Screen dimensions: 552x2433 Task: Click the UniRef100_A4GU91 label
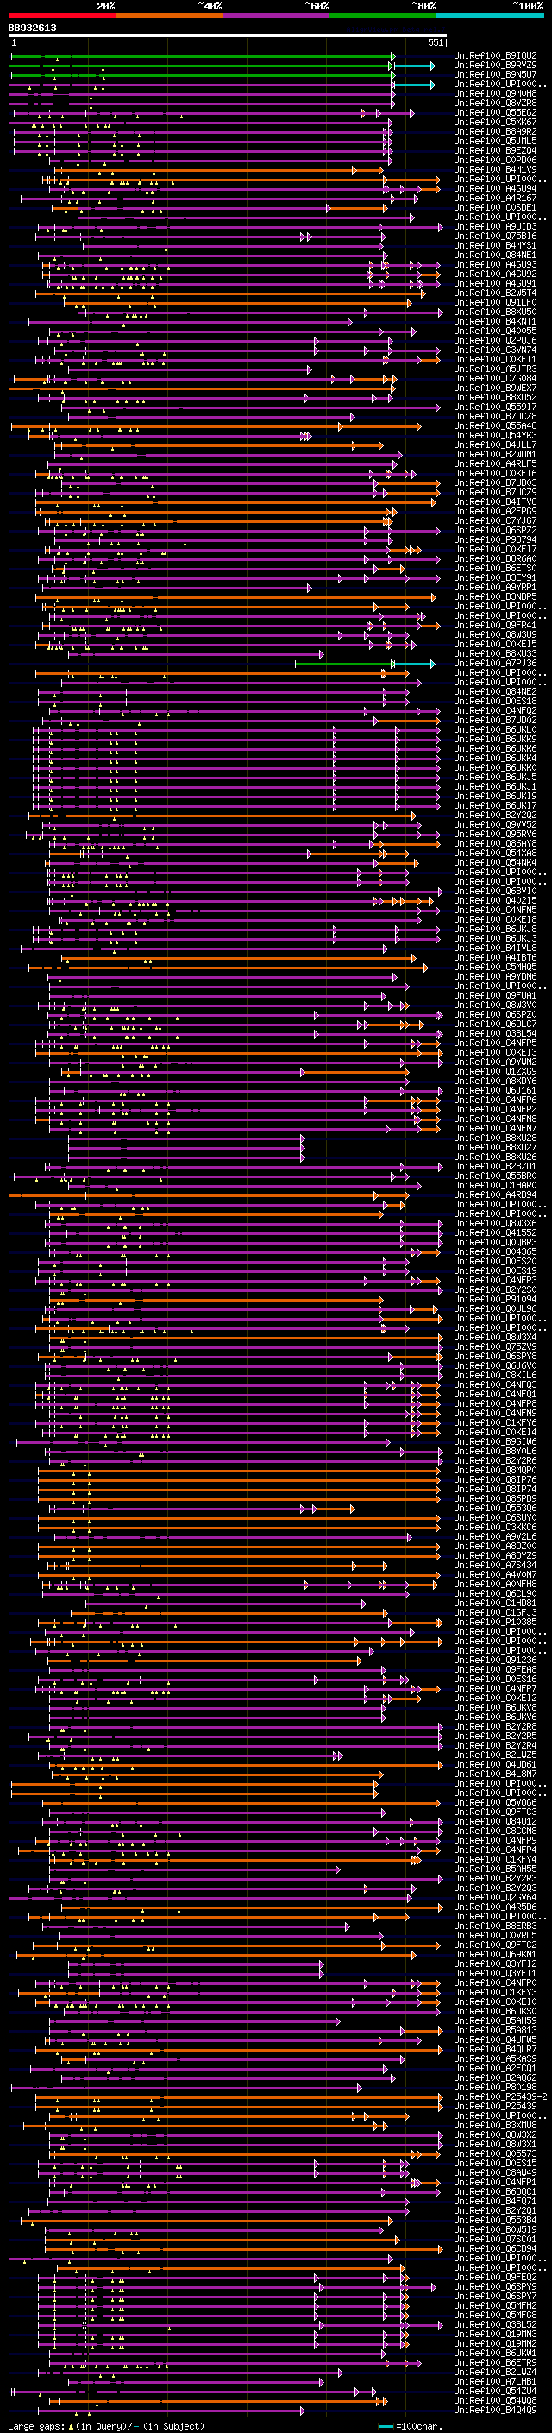[x=495, y=283]
